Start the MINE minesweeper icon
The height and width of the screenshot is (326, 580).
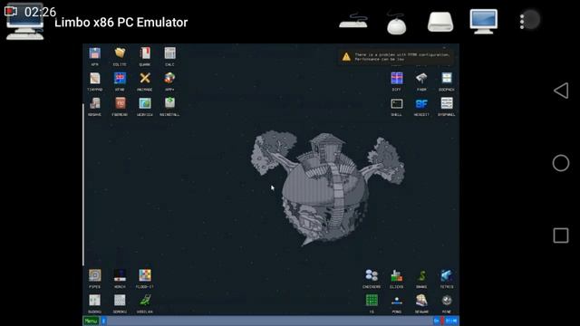pyautogui.click(x=447, y=301)
